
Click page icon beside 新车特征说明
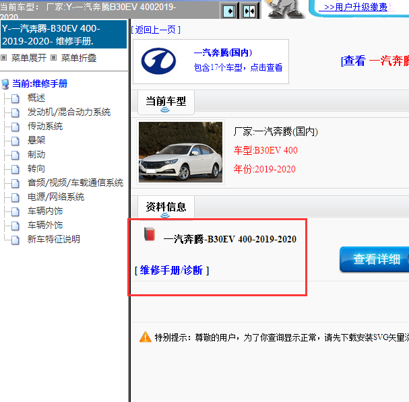tap(15, 240)
